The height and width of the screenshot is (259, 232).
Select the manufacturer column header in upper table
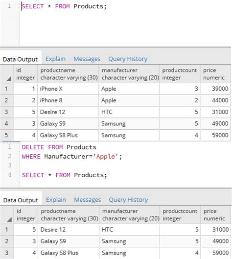click(129, 74)
